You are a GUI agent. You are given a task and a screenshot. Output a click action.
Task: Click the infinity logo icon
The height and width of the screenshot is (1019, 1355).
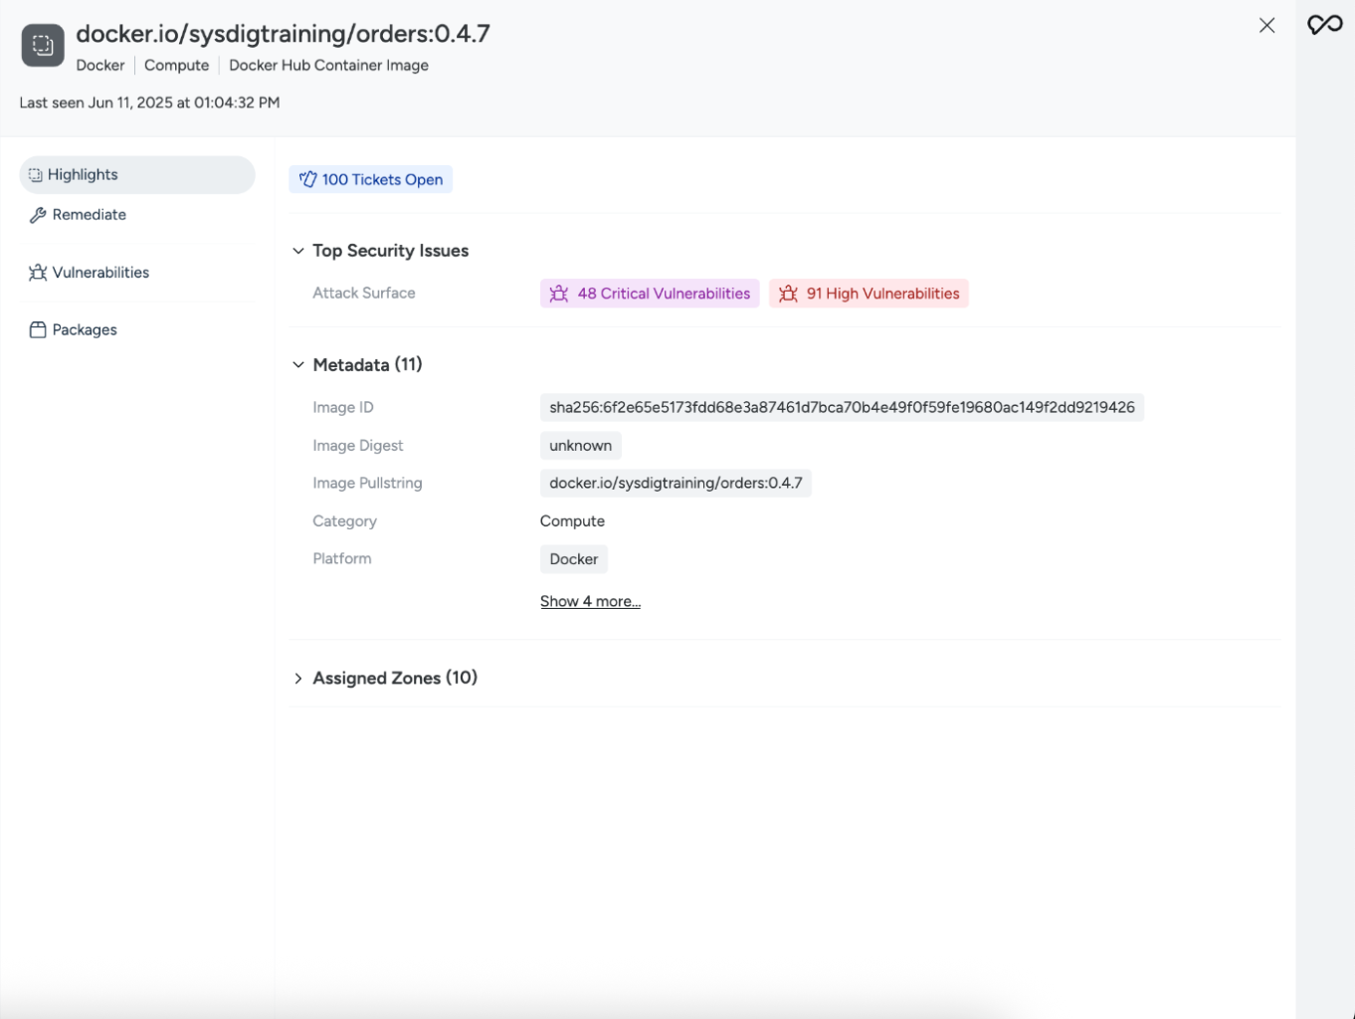[1324, 25]
